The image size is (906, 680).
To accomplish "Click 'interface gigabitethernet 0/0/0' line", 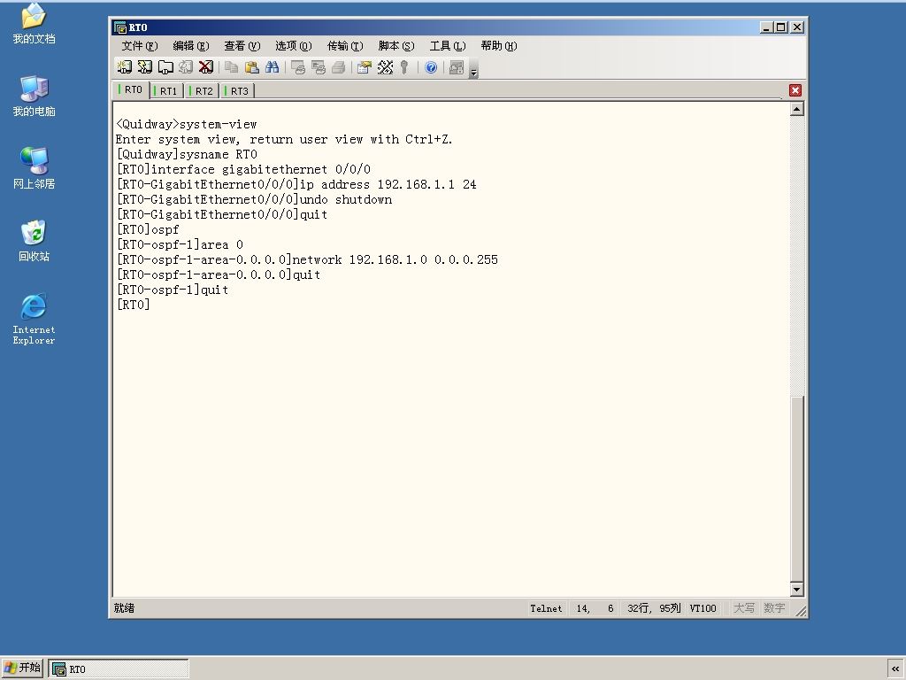I will click(x=243, y=169).
